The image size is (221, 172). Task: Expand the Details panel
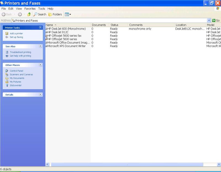click(40, 94)
